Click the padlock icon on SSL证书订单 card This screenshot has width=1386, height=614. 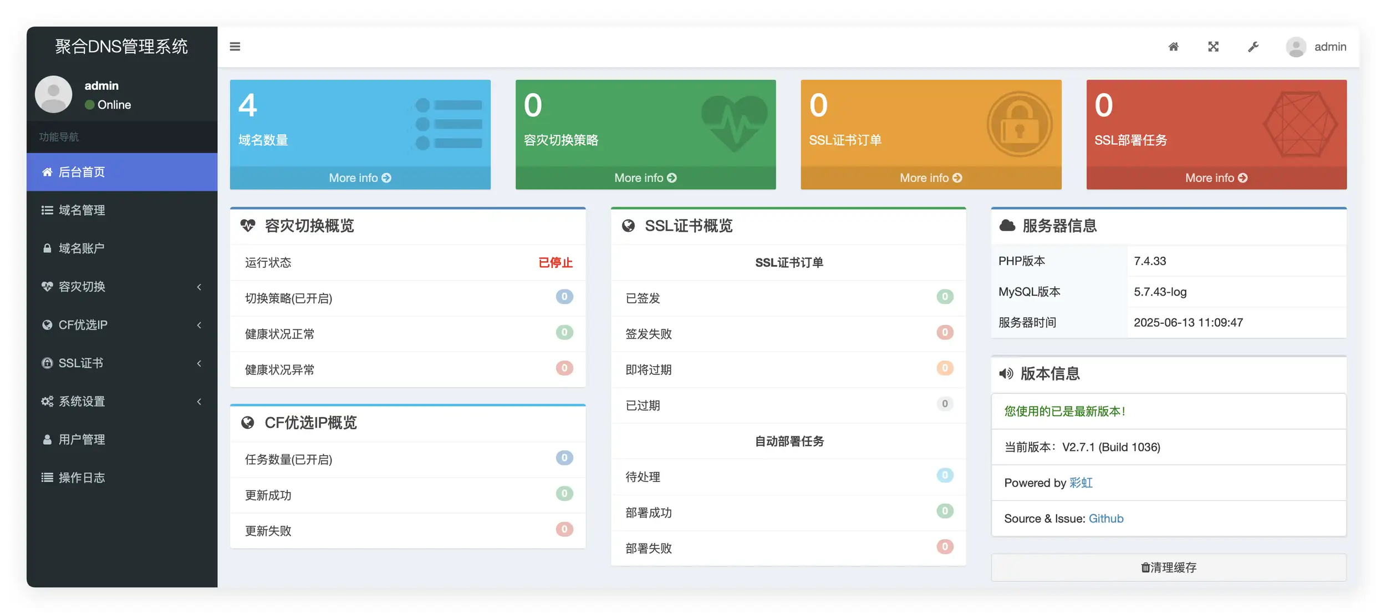1019,124
